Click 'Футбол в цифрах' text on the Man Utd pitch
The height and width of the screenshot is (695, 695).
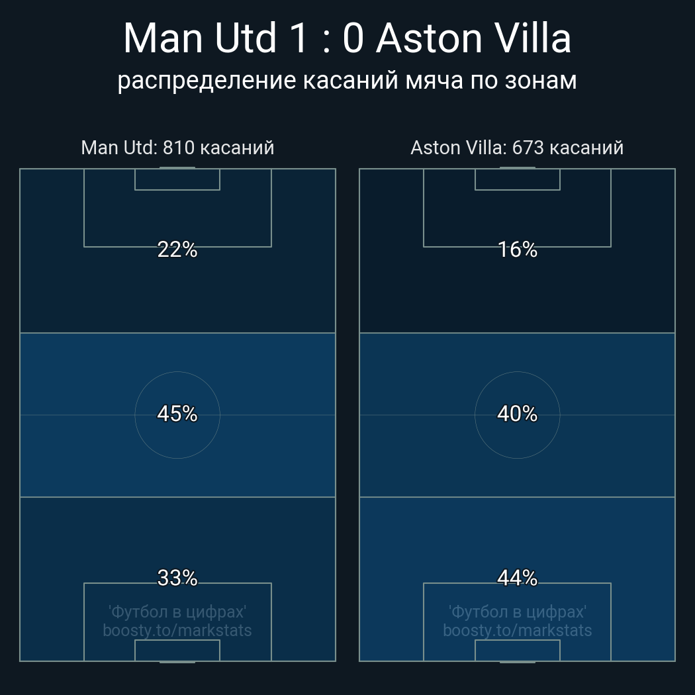coord(177,612)
